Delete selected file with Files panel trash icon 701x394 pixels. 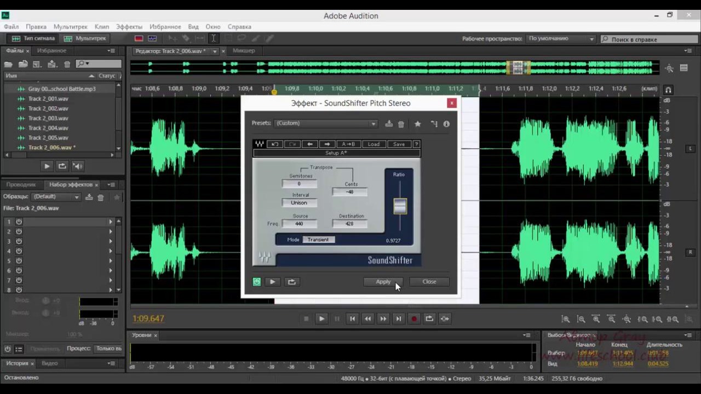(x=67, y=64)
